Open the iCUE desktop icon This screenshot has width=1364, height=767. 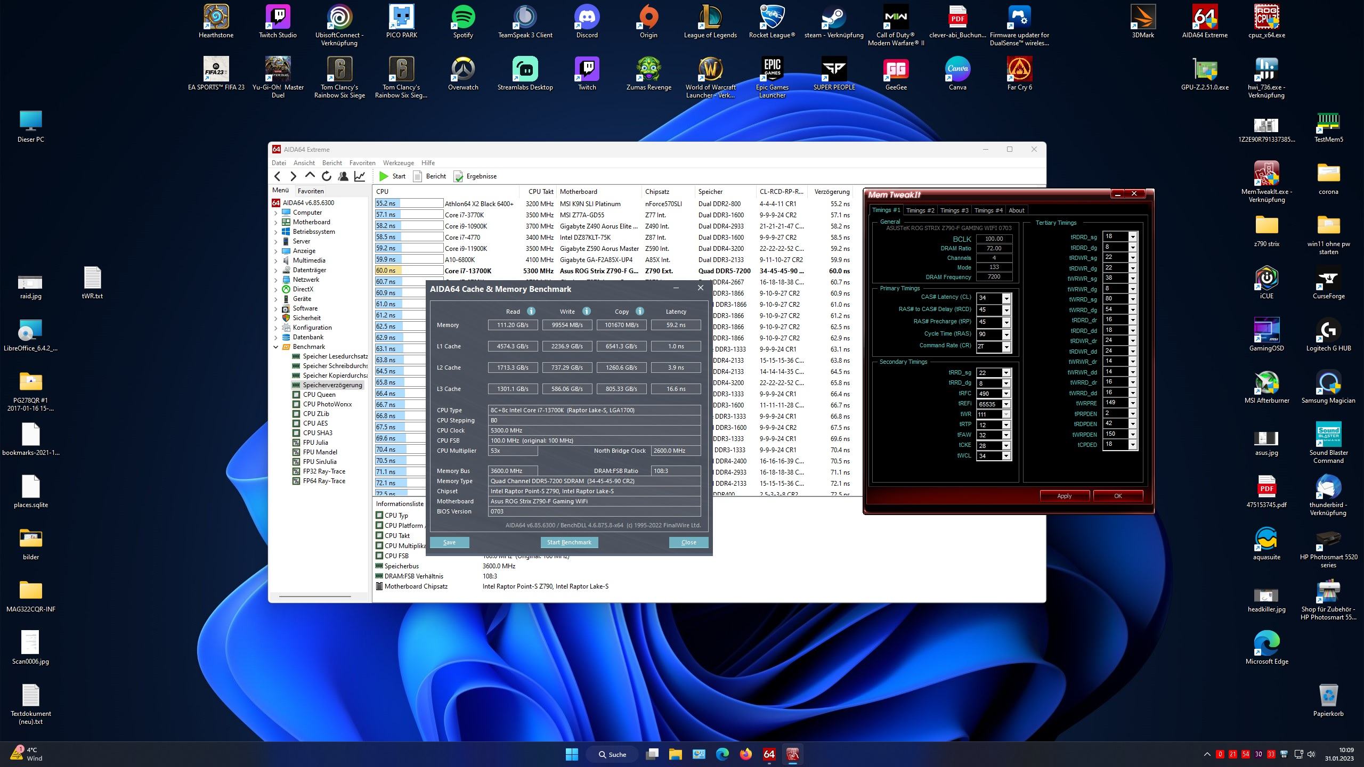pyautogui.click(x=1266, y=283)
